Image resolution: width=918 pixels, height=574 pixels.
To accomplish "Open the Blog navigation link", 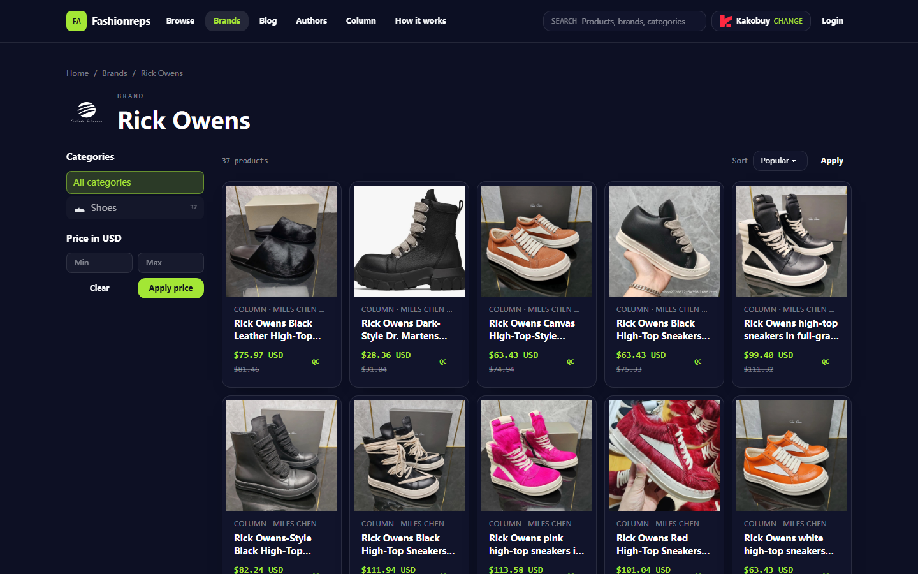I will 268,21.
